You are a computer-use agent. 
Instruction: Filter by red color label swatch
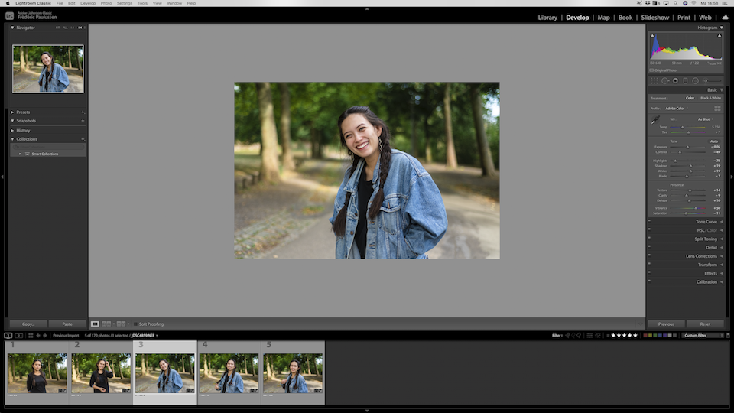(645, 335)
